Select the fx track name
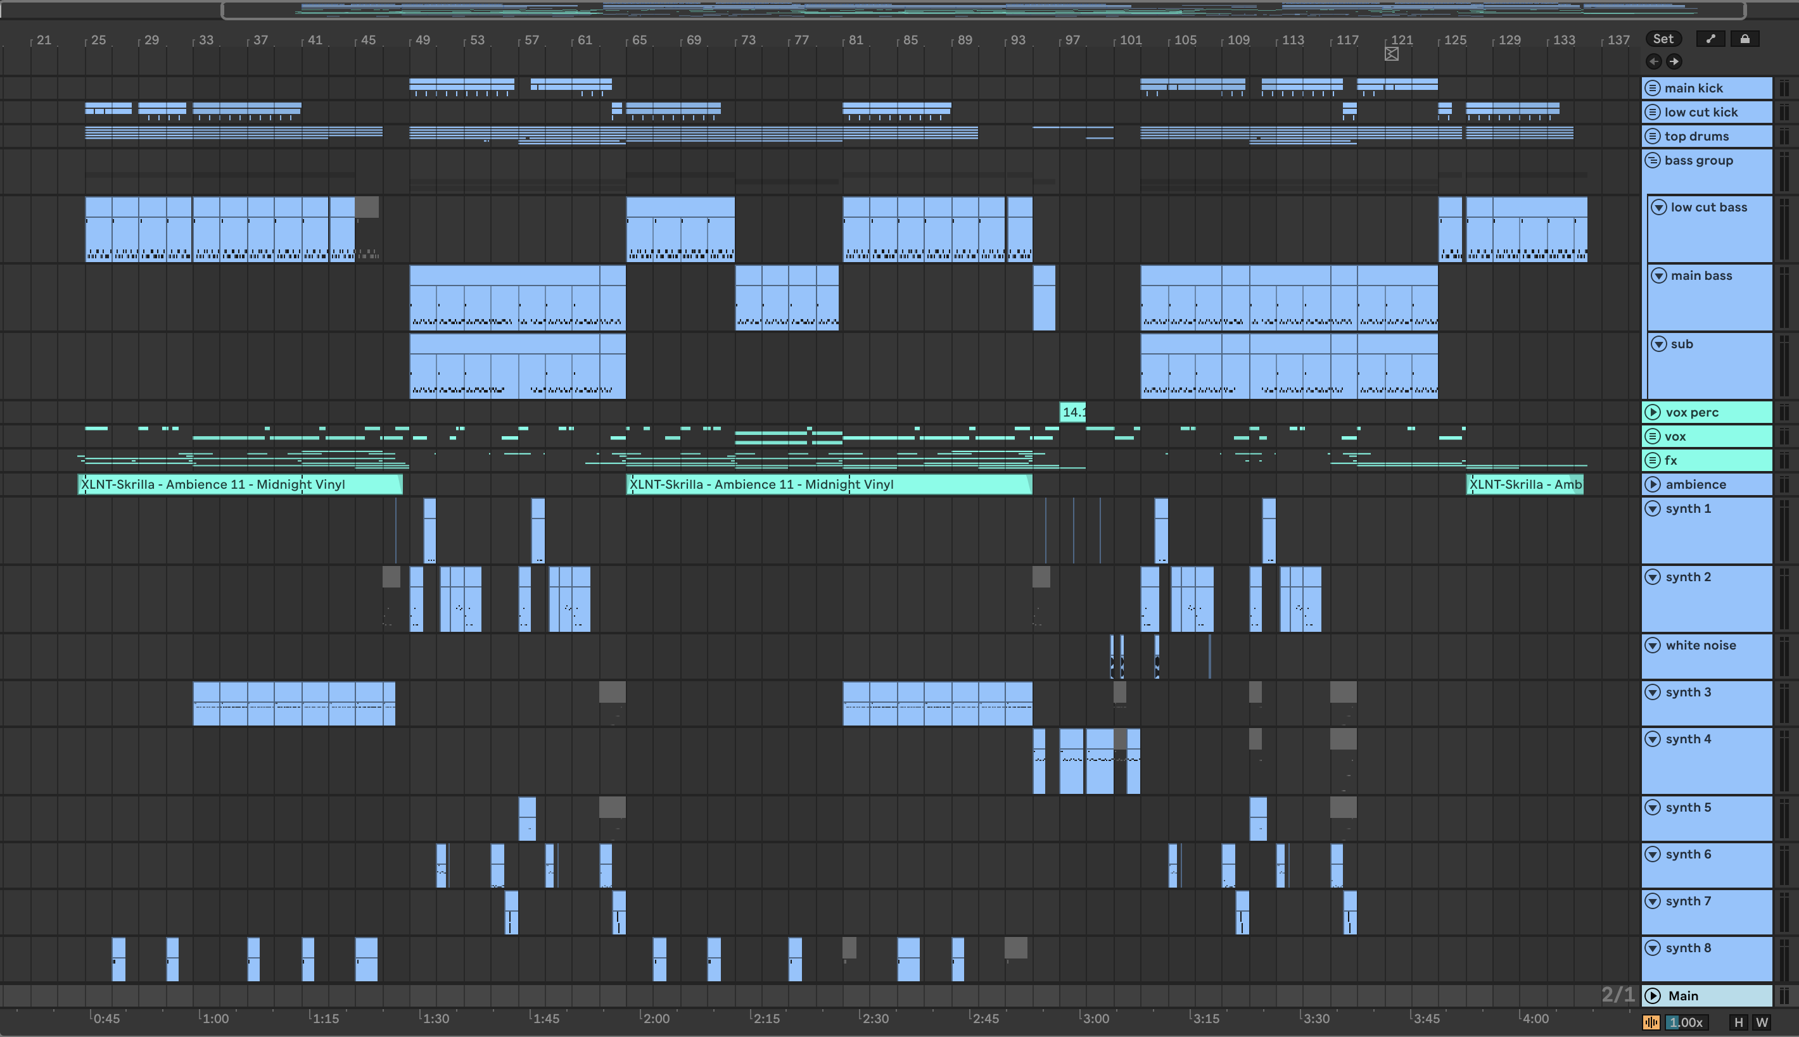Screen dimensions: 1799x1037 (1671, 460)
